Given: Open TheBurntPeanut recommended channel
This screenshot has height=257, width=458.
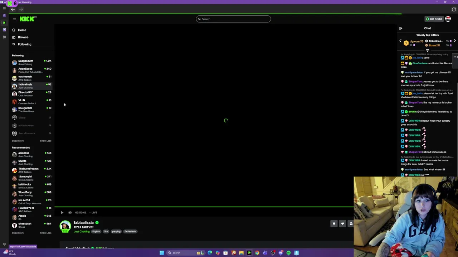Looking at the screenshot, I should [31, 170].
